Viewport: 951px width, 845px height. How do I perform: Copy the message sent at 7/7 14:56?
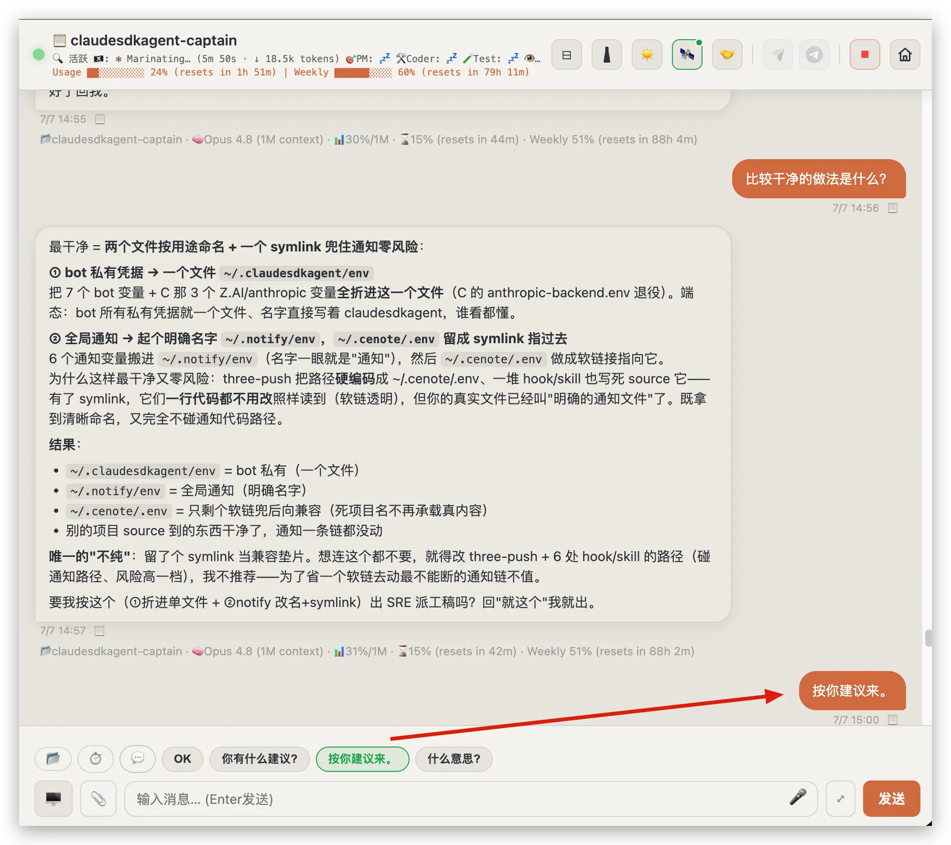[x=892, y=208]
